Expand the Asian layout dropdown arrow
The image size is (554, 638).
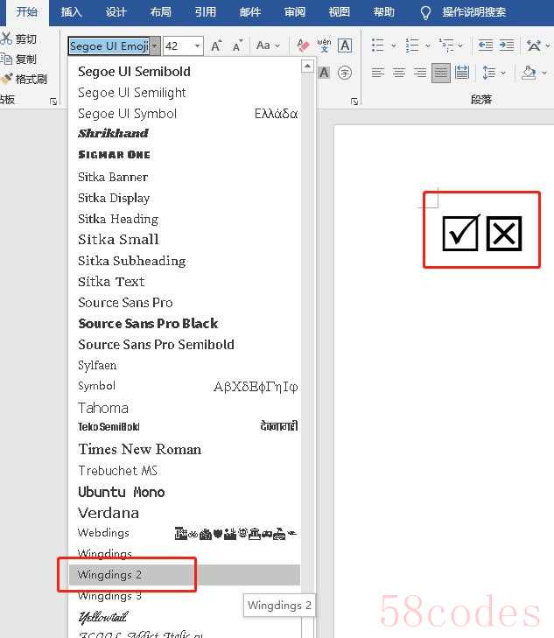click(x=548, y=46)
